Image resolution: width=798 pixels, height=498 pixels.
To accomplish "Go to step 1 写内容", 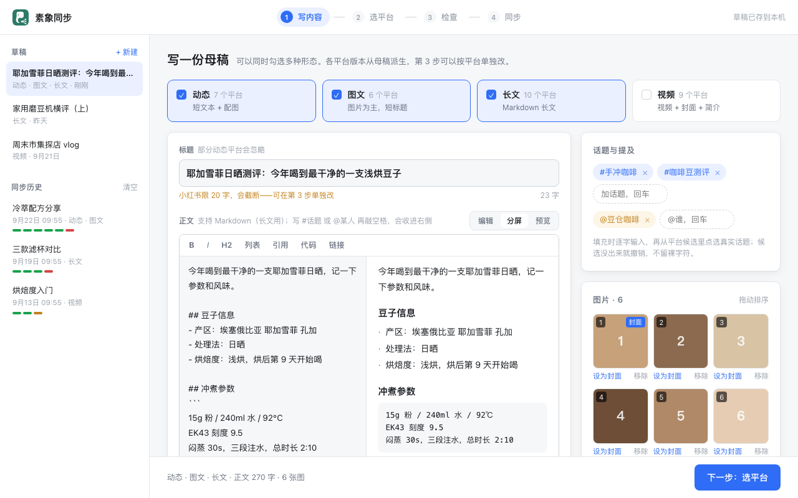I will tap(303, 17).
